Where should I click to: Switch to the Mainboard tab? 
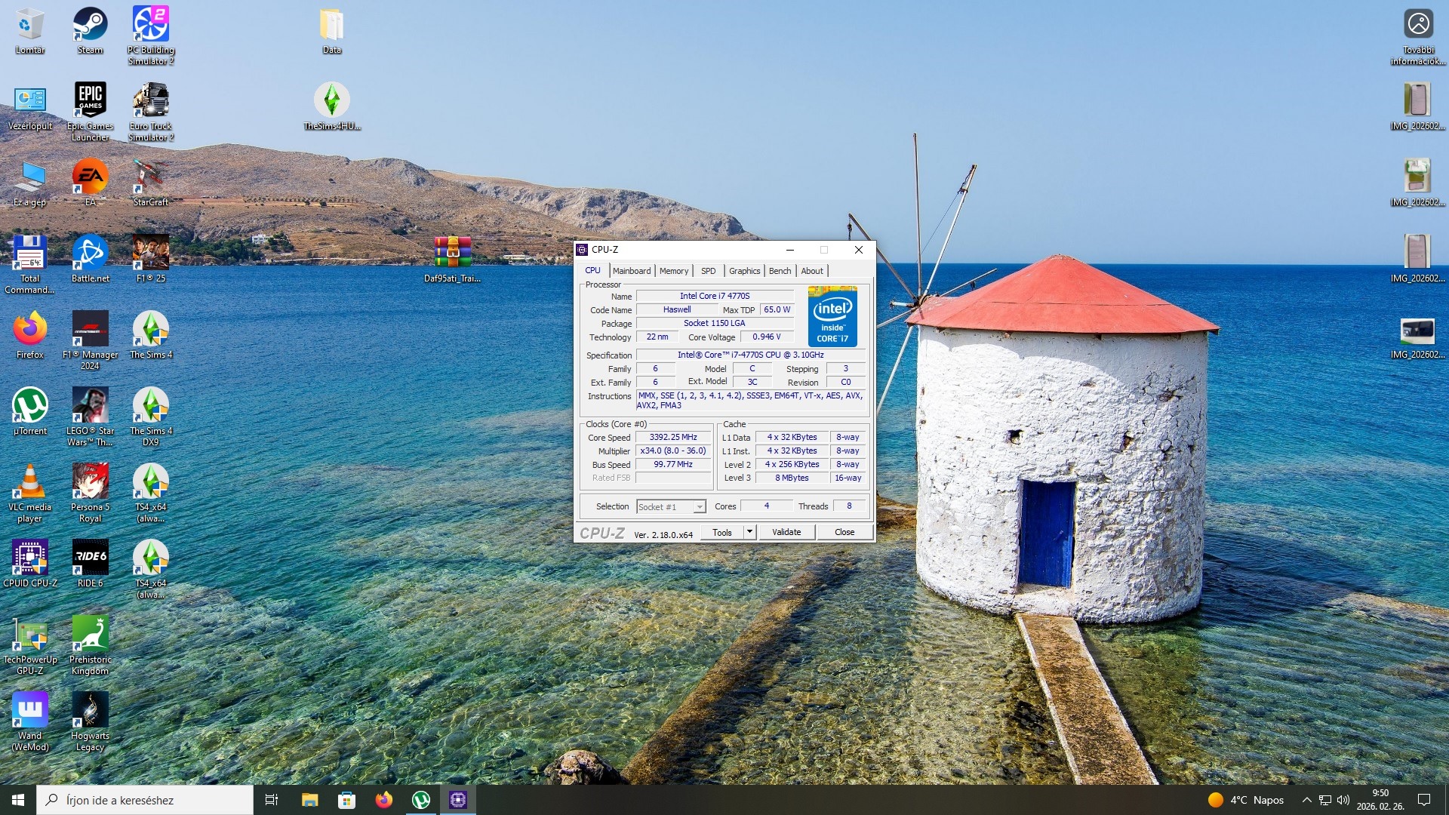point(631,271)
